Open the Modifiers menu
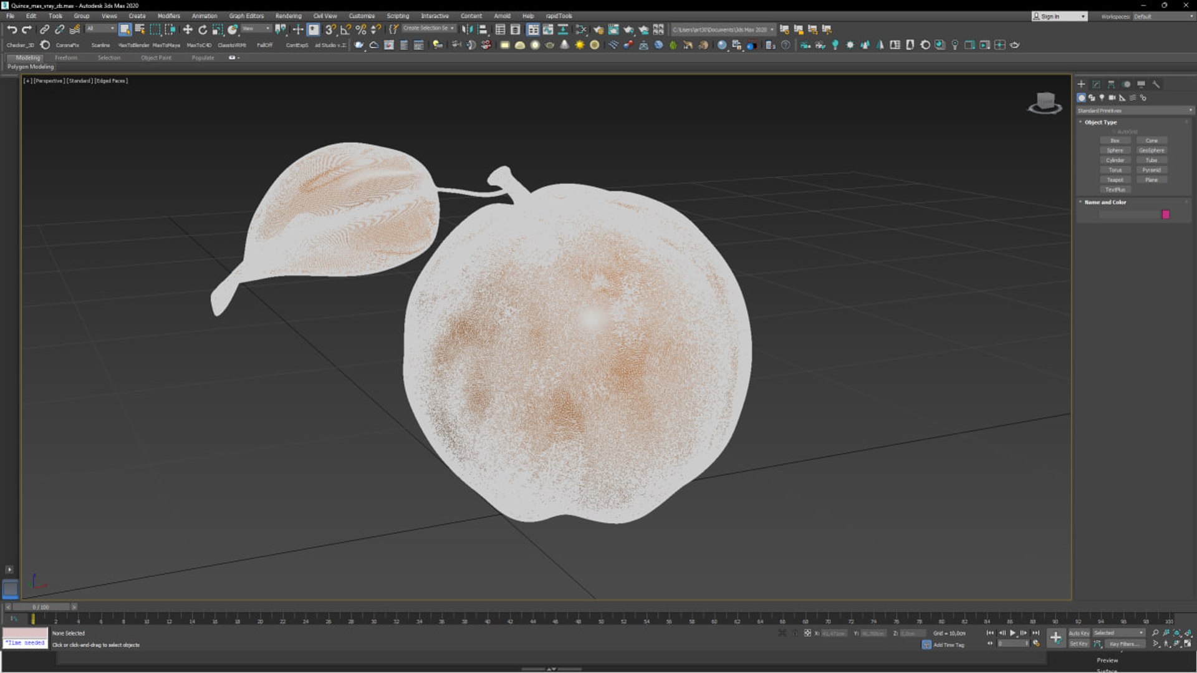The image size is (1197, 673). click(x=168, y=16)
